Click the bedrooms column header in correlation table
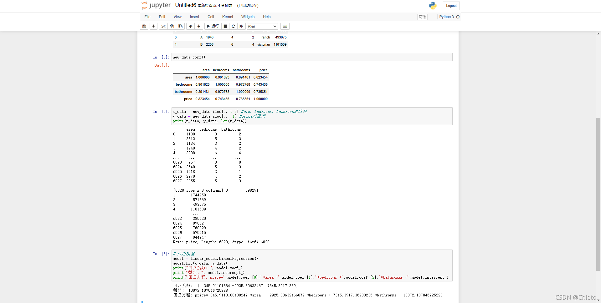The image size is (601, 303). tap(221, 70)
